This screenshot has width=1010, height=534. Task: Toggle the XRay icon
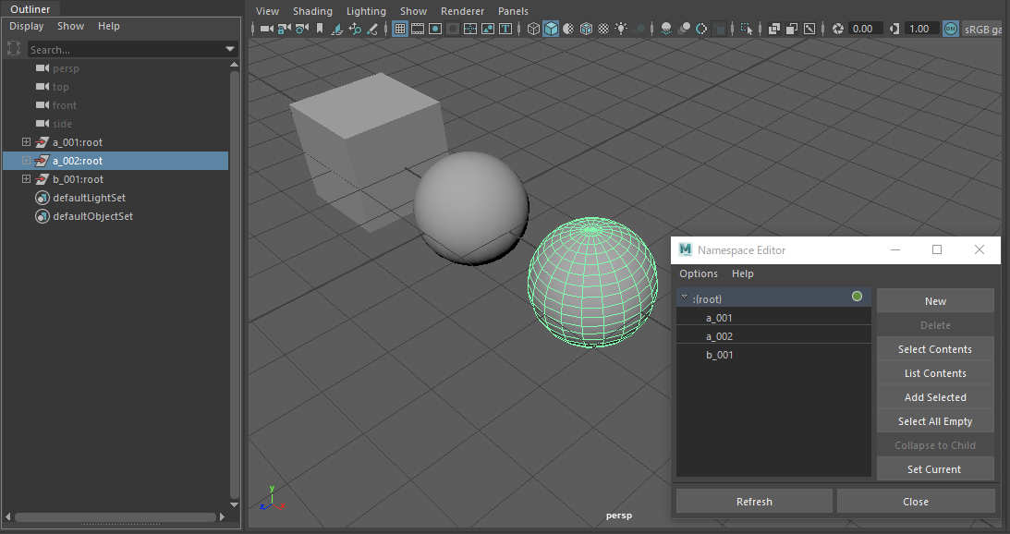(x=774, y=29)
